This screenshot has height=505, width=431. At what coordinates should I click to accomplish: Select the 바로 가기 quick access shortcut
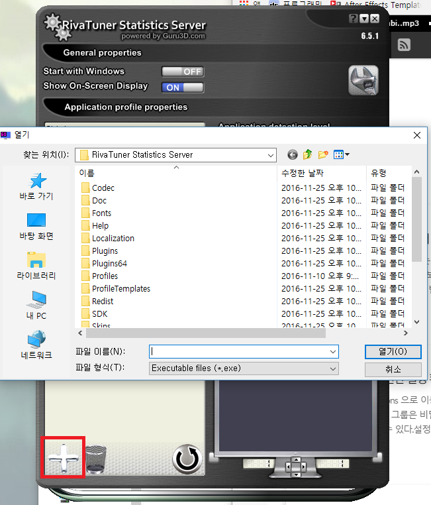pyautogui.click(x=36, y=186)
